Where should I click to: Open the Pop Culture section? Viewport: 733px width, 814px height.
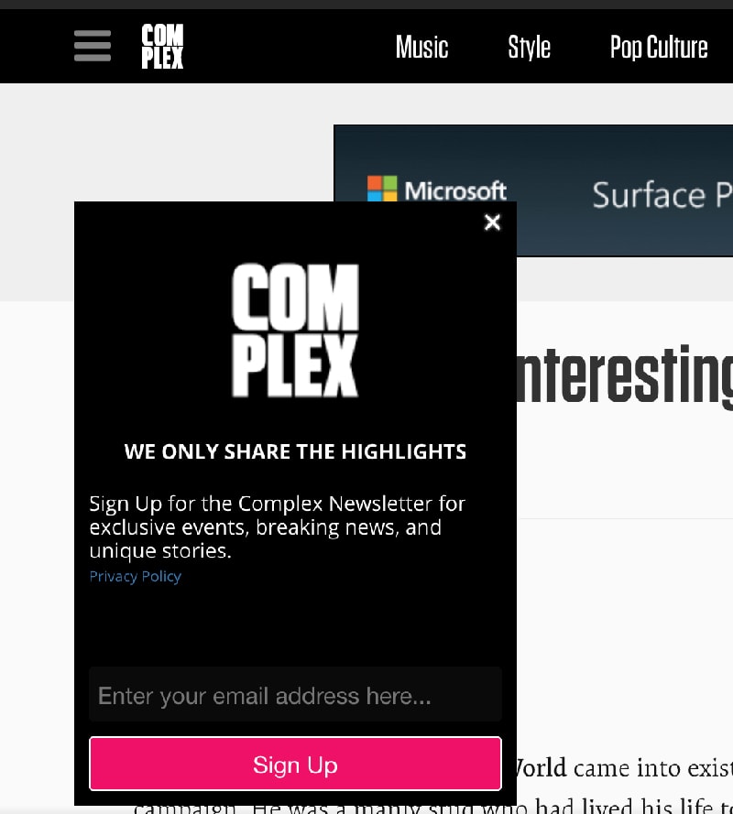tap(659, 48)
